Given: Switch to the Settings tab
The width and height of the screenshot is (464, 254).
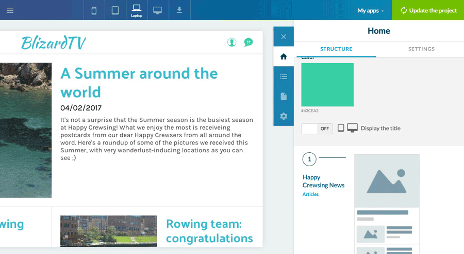Looking at the screenshot, I should coord(421,49).
